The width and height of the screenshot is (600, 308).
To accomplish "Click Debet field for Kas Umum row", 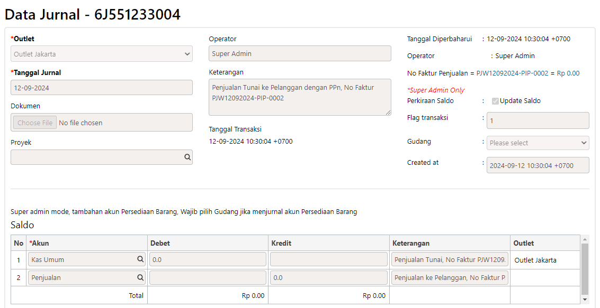I will [x=208, y=259].
